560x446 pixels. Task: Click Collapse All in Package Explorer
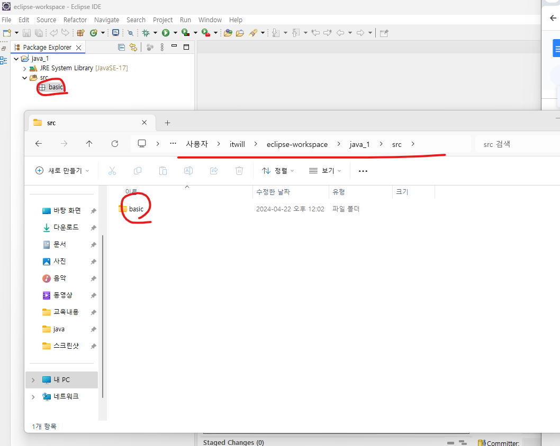coord(121,47)
